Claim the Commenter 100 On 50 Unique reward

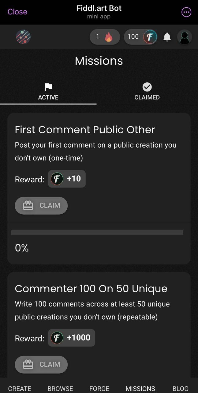[41, 364]
